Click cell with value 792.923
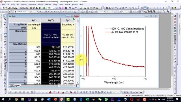This screenshot has height=102, width=181. (x=51, y=47)
